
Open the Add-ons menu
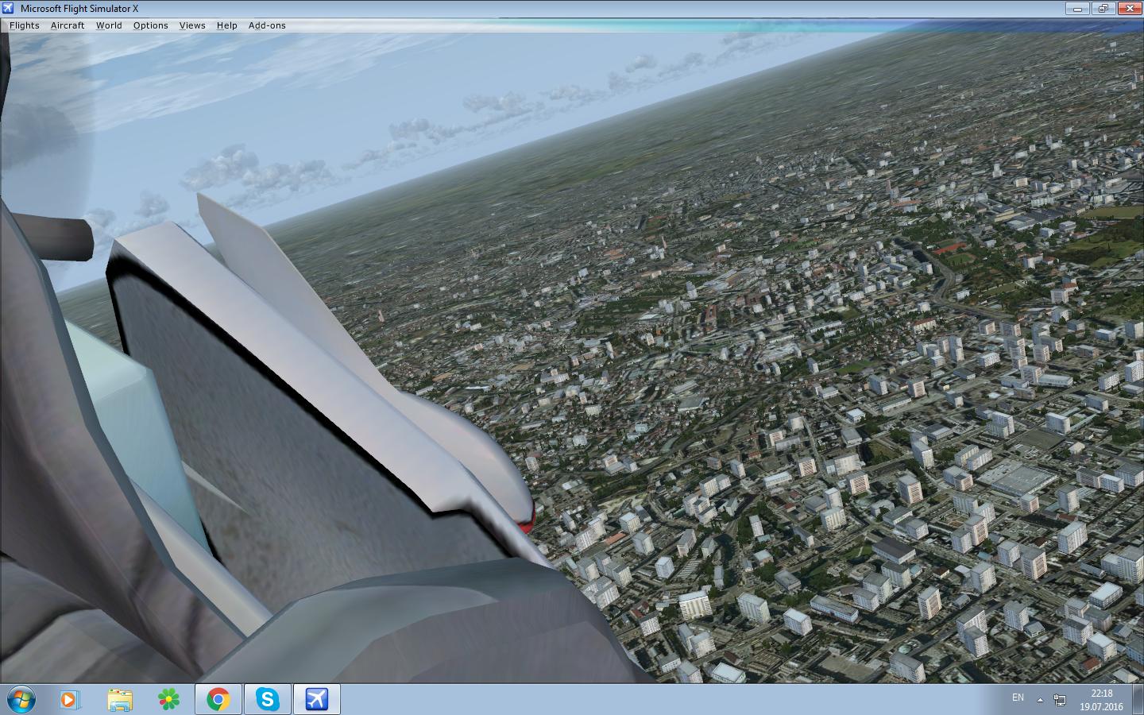[267, 25]
